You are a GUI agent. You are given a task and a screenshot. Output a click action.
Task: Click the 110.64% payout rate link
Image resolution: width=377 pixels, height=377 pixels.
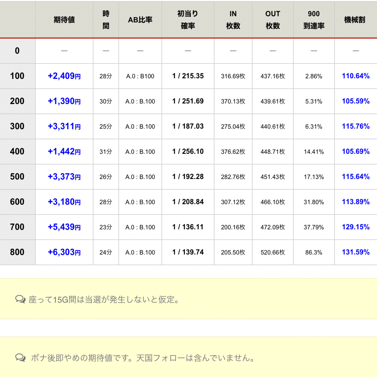[x=355, y=76]
